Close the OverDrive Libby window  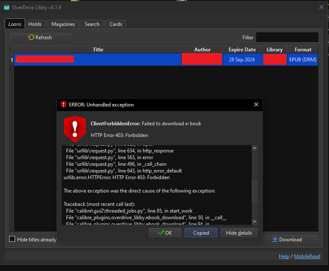[321, 8]
